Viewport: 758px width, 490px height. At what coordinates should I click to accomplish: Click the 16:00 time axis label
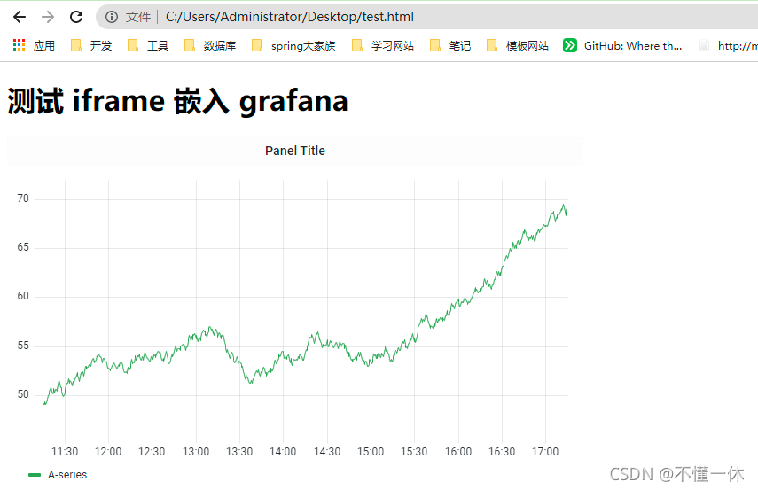(x=458, y=452)
